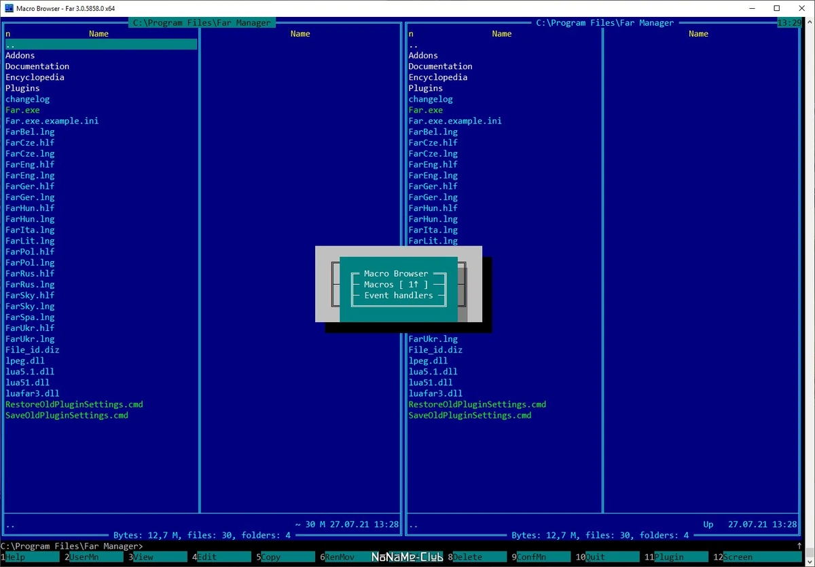The height and width of the screenshot is (567, 815).
Task: Select Documentation folder in right panel
Action: (440, 66)
